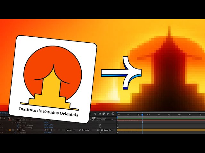Click the collapse transformations switch on Sun layer
205x153 pixels.
point(47,130)
